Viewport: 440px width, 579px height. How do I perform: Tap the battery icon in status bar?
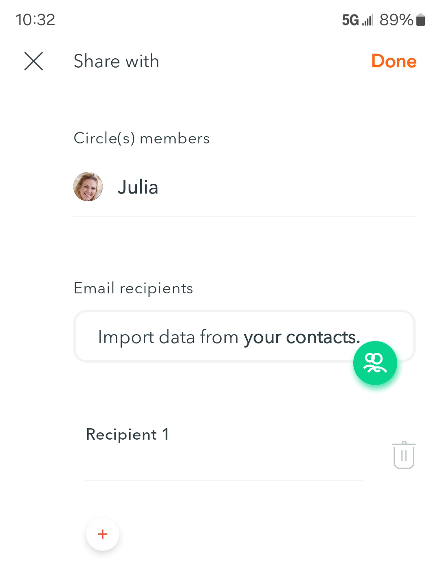[x=421, y=20]
